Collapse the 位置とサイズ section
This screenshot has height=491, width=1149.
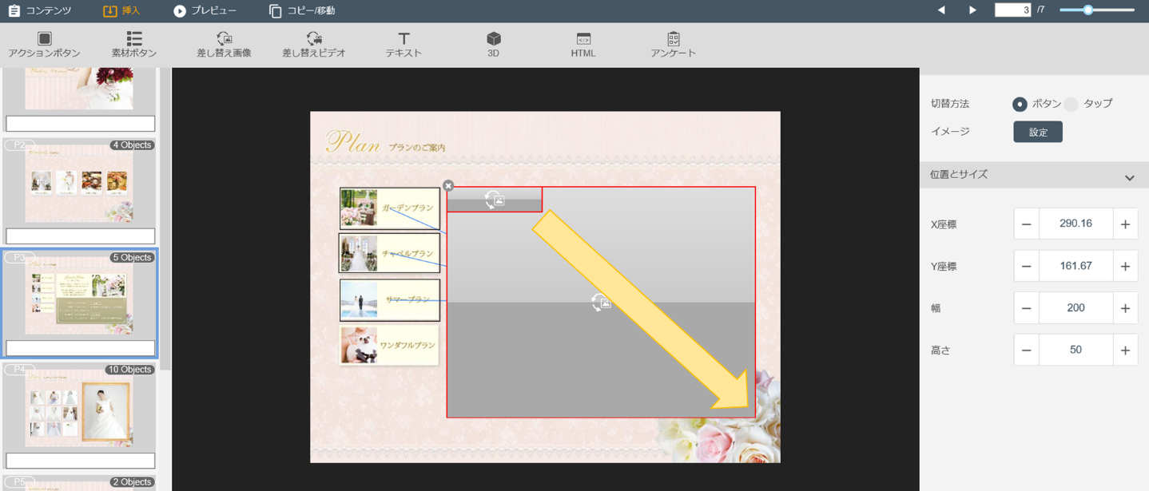pyautogui.click(x=1129, y=177)
